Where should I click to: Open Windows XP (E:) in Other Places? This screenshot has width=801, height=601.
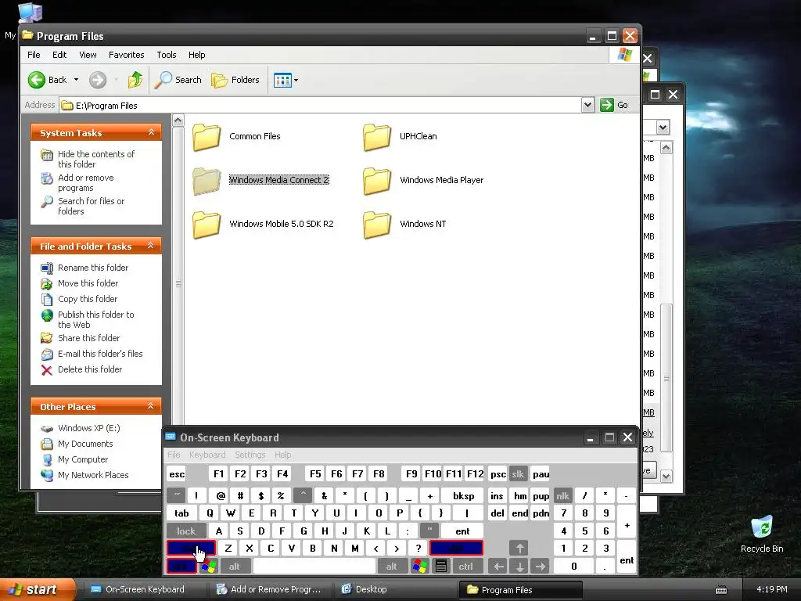pyautogui.click(x=89, y=428)
